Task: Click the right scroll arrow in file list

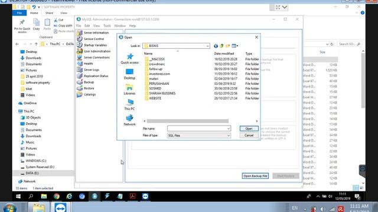Action: pos(256,121)
